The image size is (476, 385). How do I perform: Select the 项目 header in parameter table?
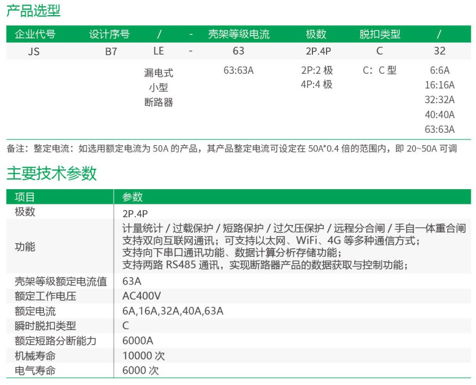(x=25, y=197)
